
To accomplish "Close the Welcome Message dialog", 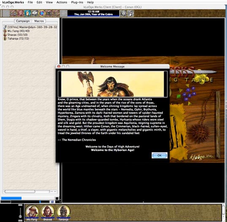I will pos(59,66).
